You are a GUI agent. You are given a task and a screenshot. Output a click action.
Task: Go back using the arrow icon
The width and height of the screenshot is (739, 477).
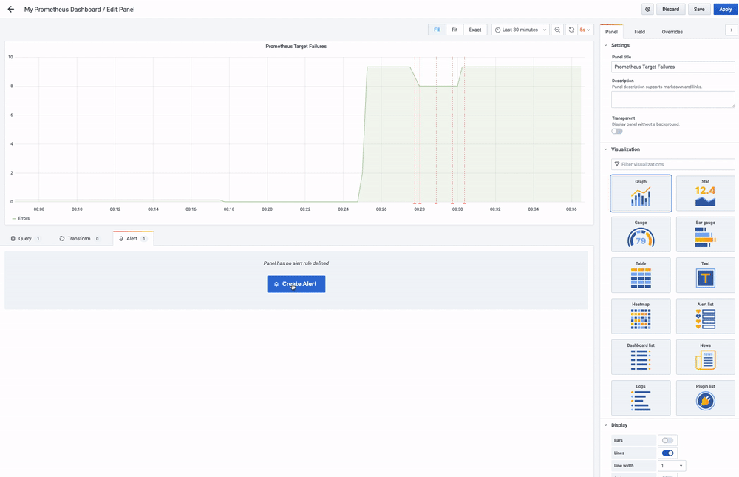tap(11, 9)
